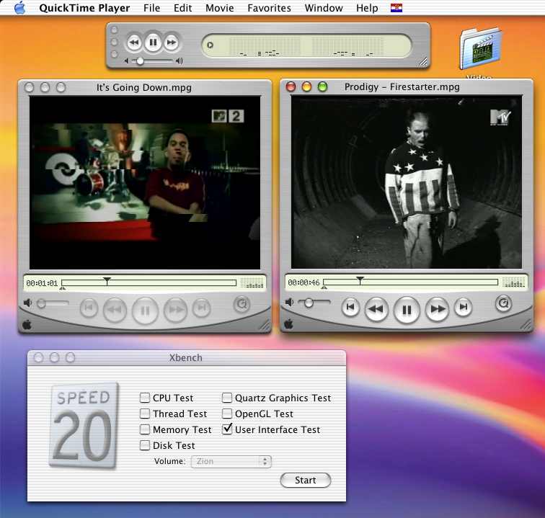Enable the Quartz Graphics Test checkbox
This screenshot has width=545, height=518.
(x=227, y=398)
